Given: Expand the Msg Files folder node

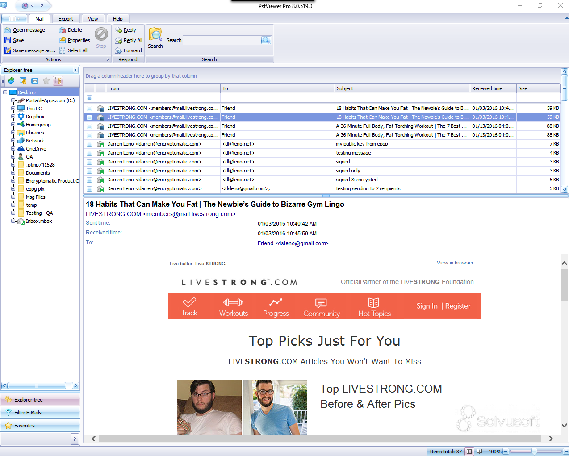Looking at the screenshot, I should [x=13, y=197].
